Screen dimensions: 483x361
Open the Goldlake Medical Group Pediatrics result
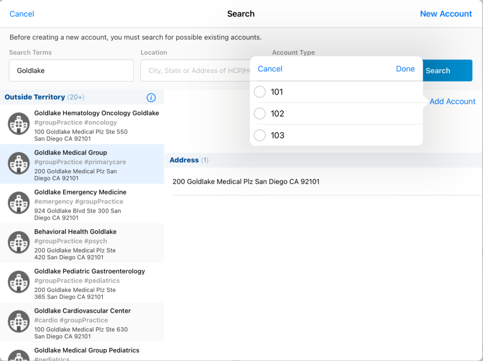[87, 352]
